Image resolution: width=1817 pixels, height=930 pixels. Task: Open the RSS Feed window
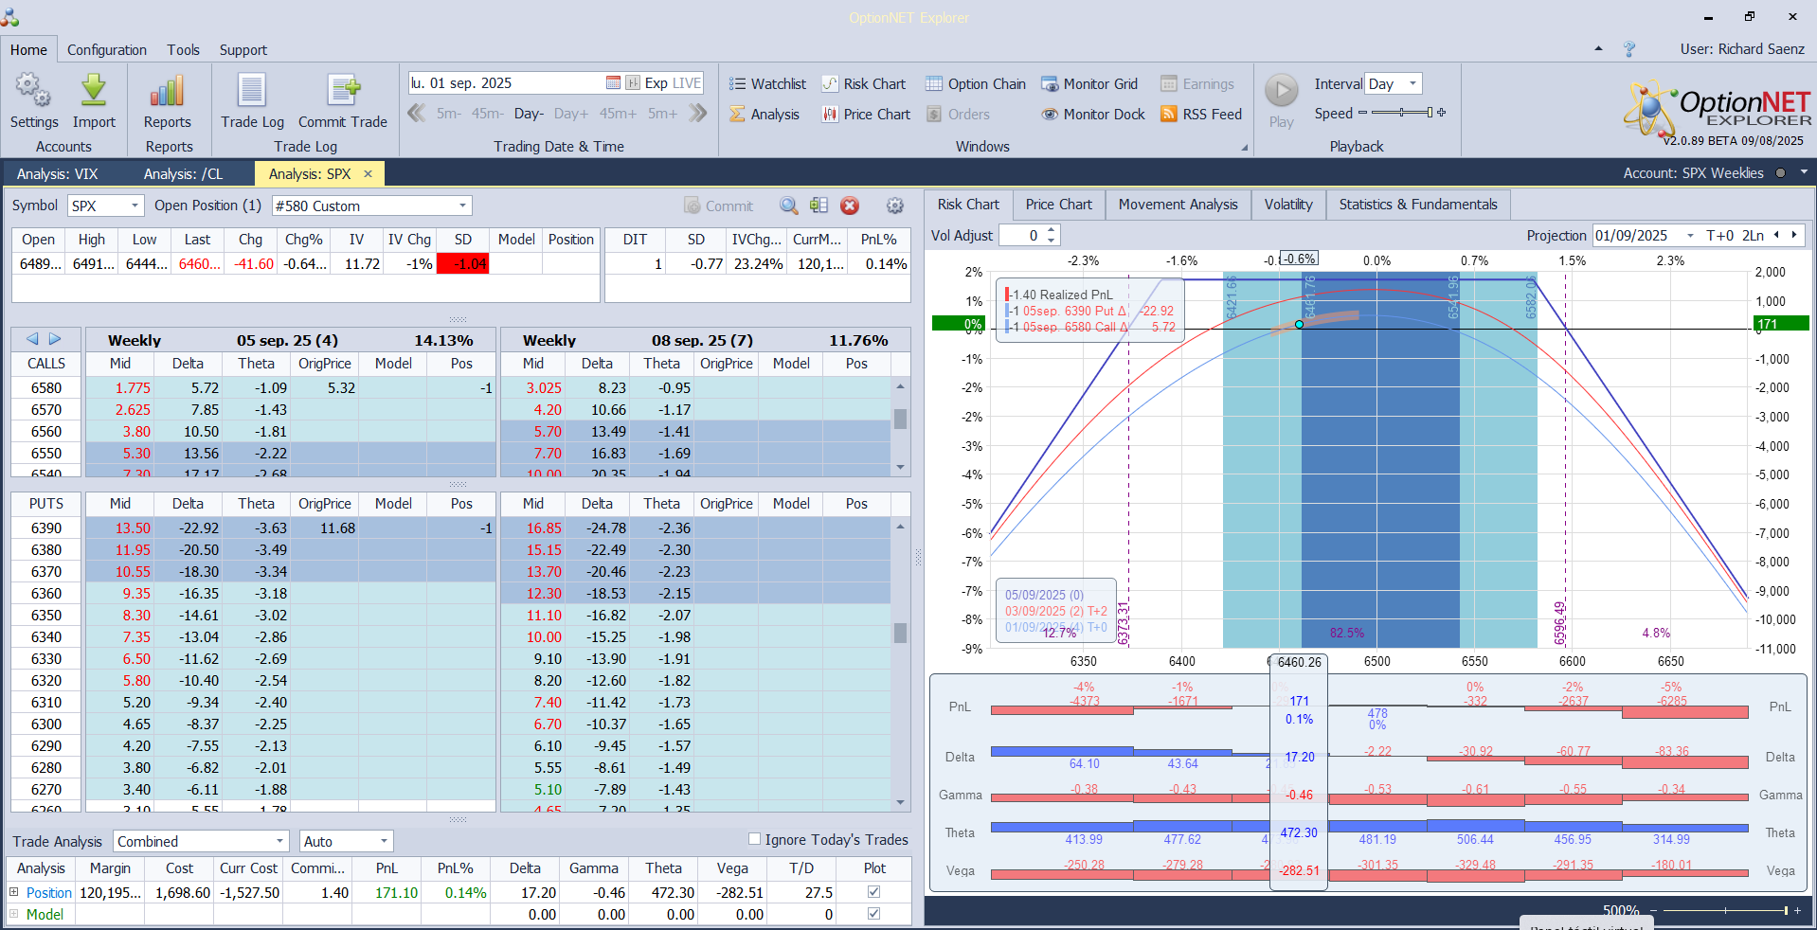(x=1201, y=115)
